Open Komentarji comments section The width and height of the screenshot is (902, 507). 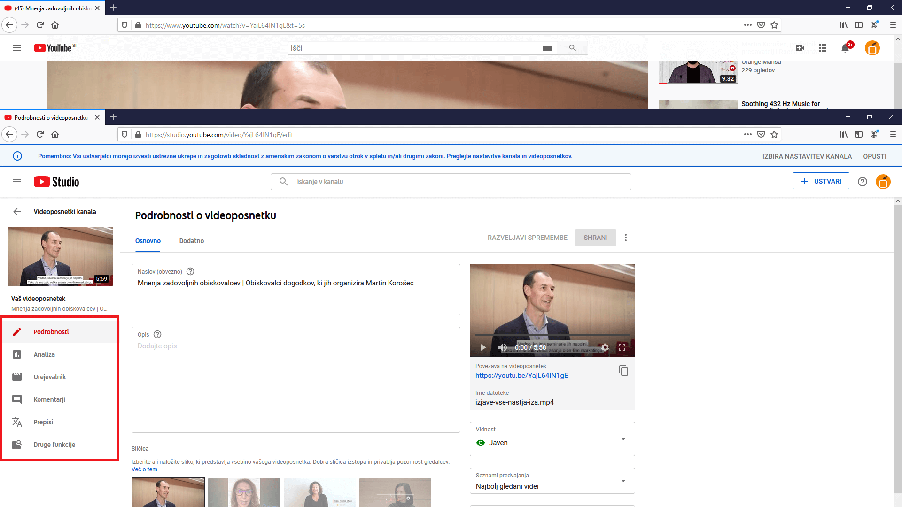coord(49,399)
